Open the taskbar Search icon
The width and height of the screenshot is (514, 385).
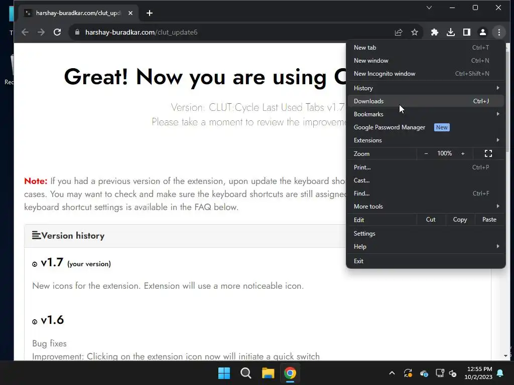pos(246,373)
